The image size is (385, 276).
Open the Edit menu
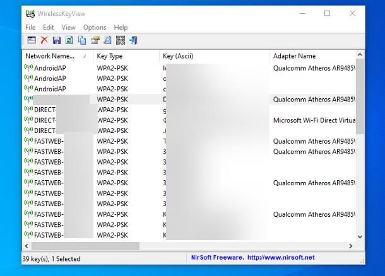[x=49, y=27]
